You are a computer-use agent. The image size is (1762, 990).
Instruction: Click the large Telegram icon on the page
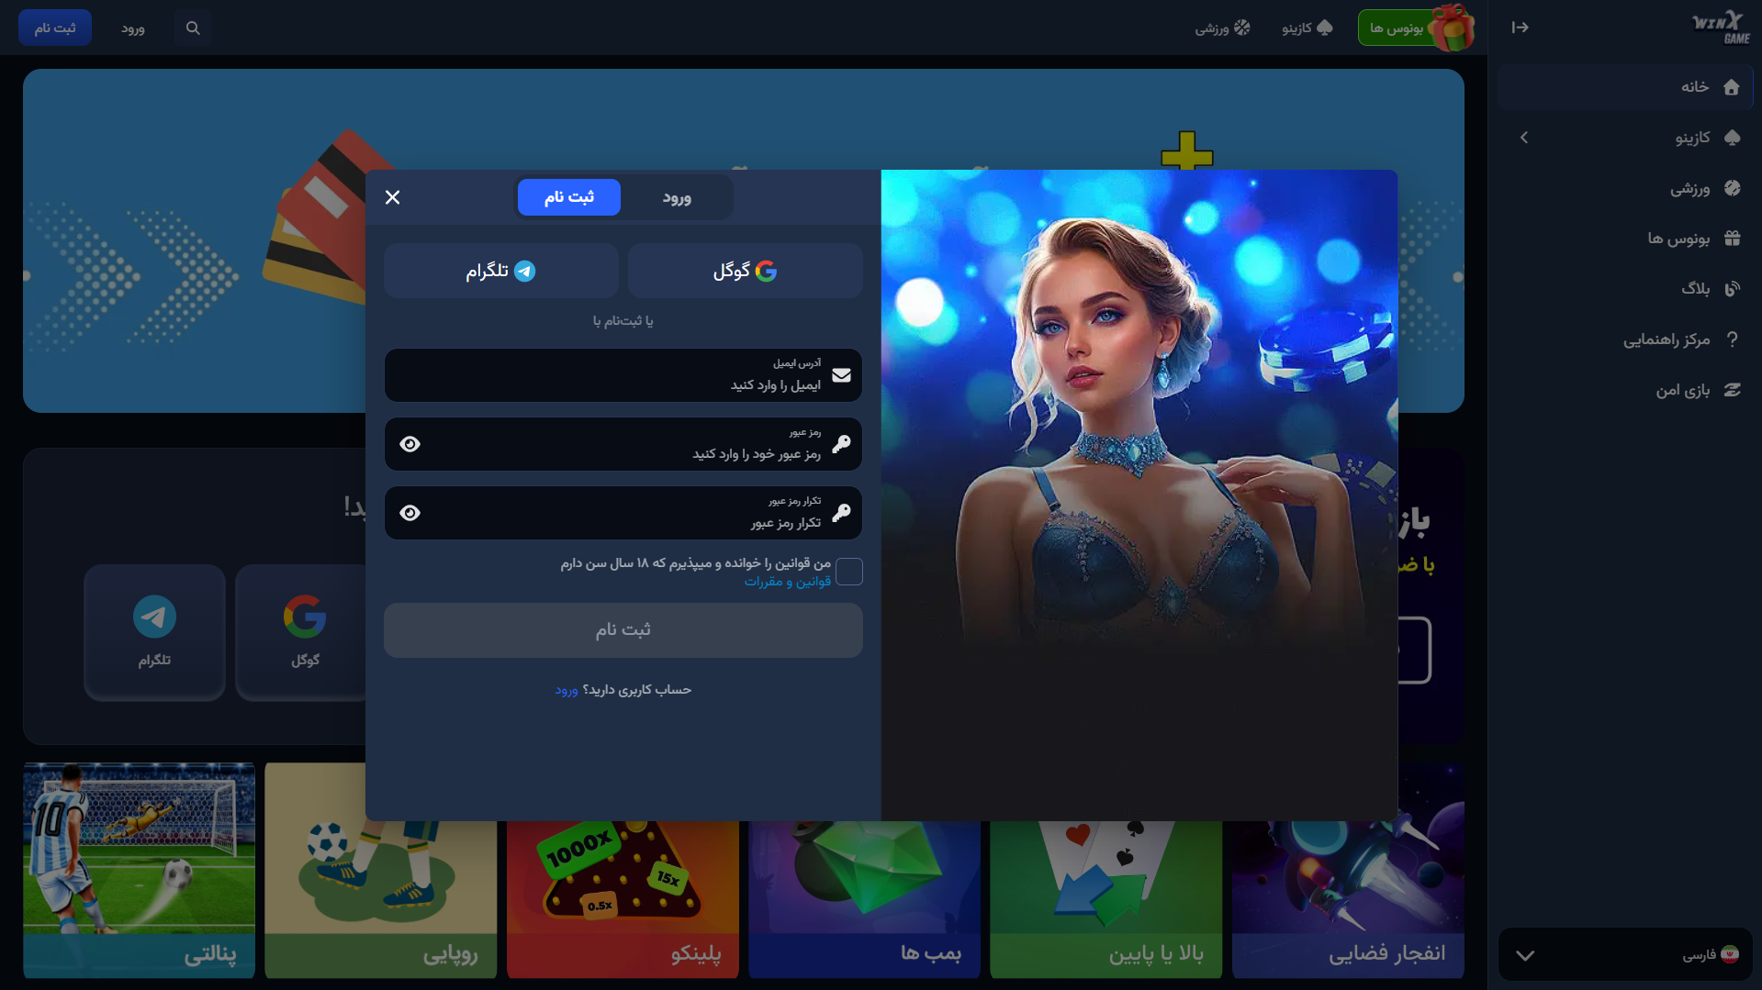pyautogui.click(x=154, y=617)
